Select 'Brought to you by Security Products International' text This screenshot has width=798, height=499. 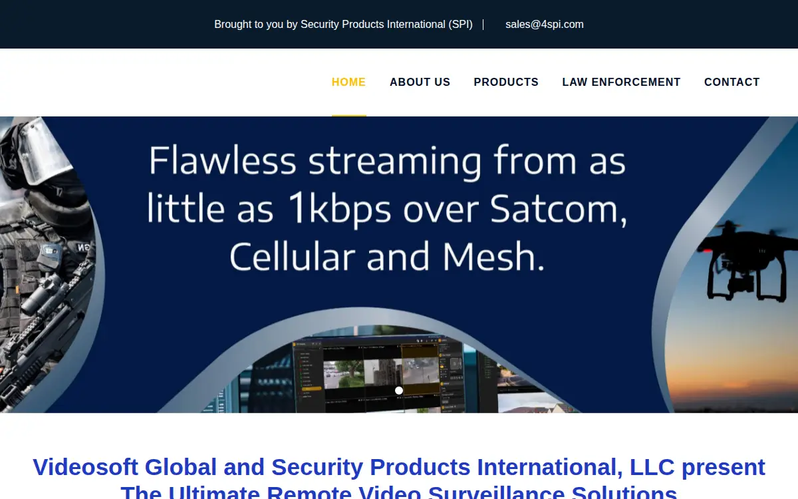pos(343,25)
